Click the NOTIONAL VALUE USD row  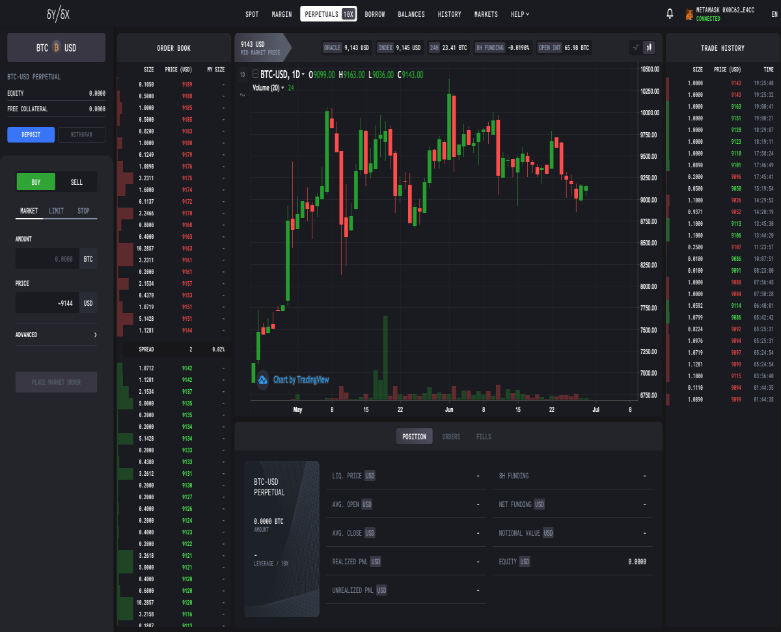click(x=573, y=533)
